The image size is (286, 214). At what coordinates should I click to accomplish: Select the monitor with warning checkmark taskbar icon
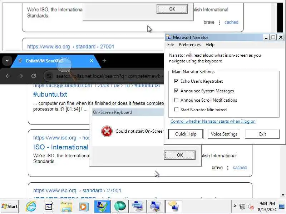[x=102, y=207]
